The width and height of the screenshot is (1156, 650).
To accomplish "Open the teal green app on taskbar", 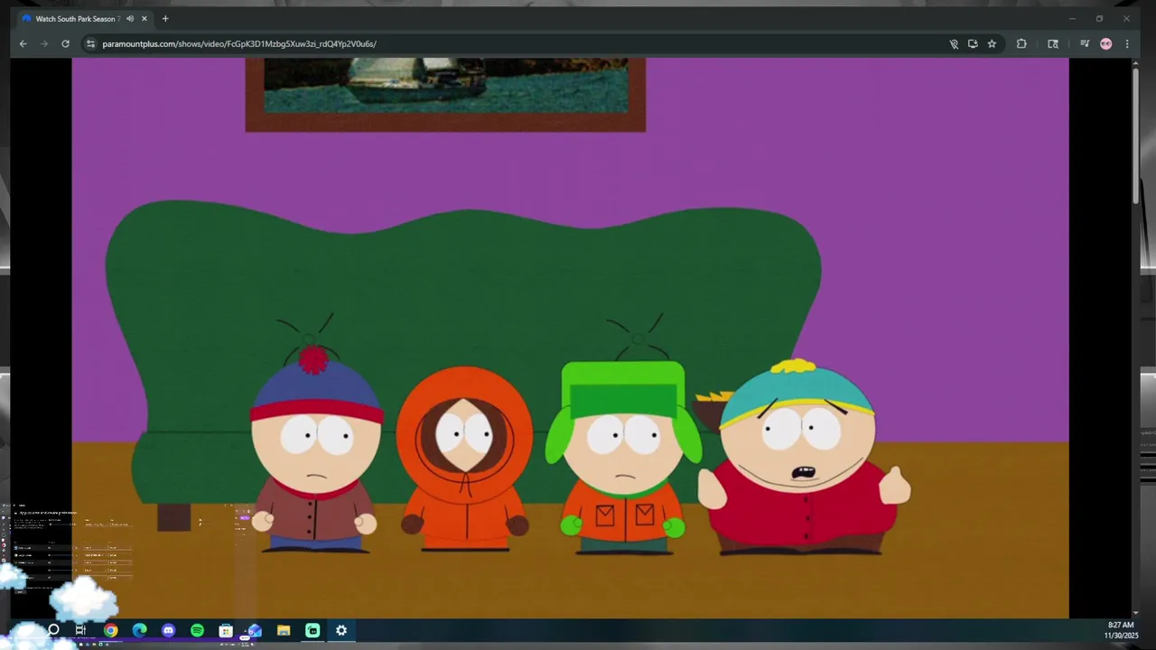I will (x=312, y=630).
